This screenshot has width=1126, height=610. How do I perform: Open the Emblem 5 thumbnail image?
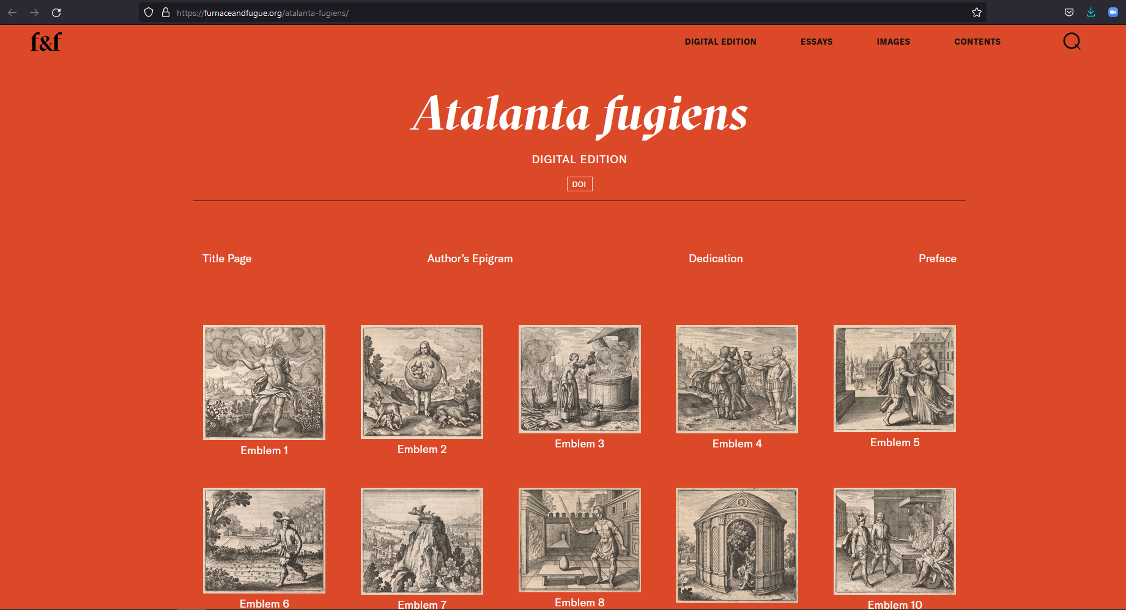895,378
